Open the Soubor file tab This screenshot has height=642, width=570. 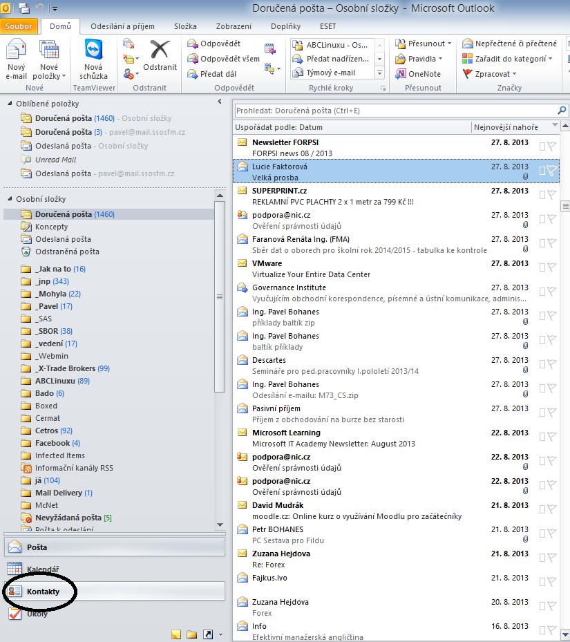point(19,26)
